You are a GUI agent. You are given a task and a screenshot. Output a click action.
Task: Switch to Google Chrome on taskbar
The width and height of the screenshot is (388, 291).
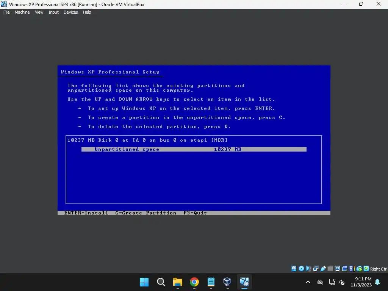click(x=194, y=282)
